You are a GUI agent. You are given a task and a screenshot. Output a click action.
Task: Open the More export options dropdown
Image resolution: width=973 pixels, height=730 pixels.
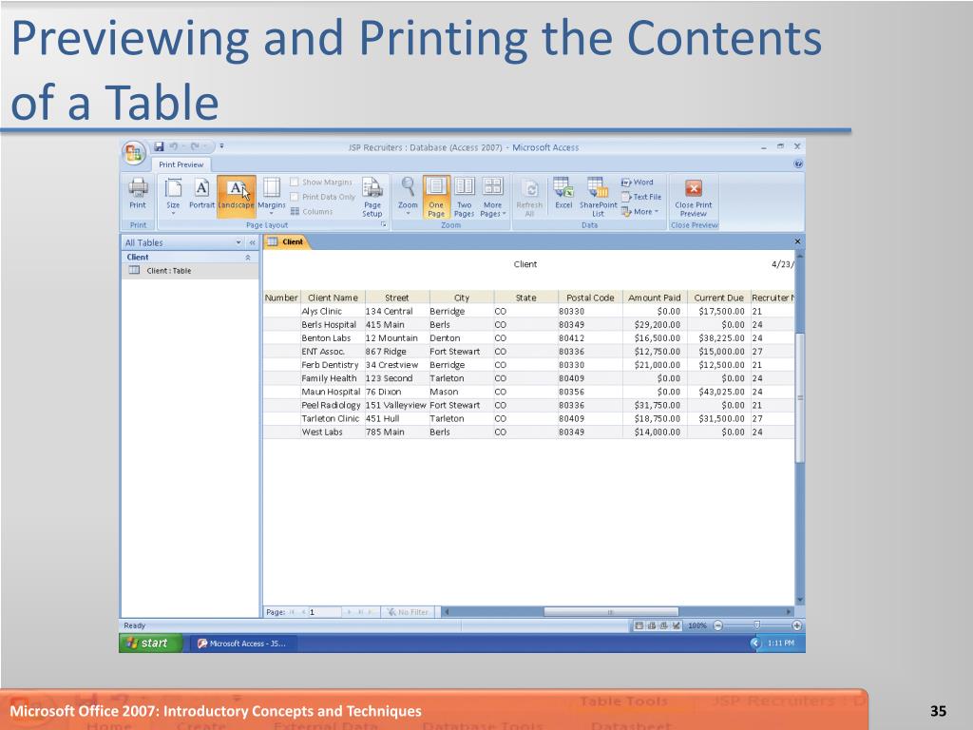[639, 212]
